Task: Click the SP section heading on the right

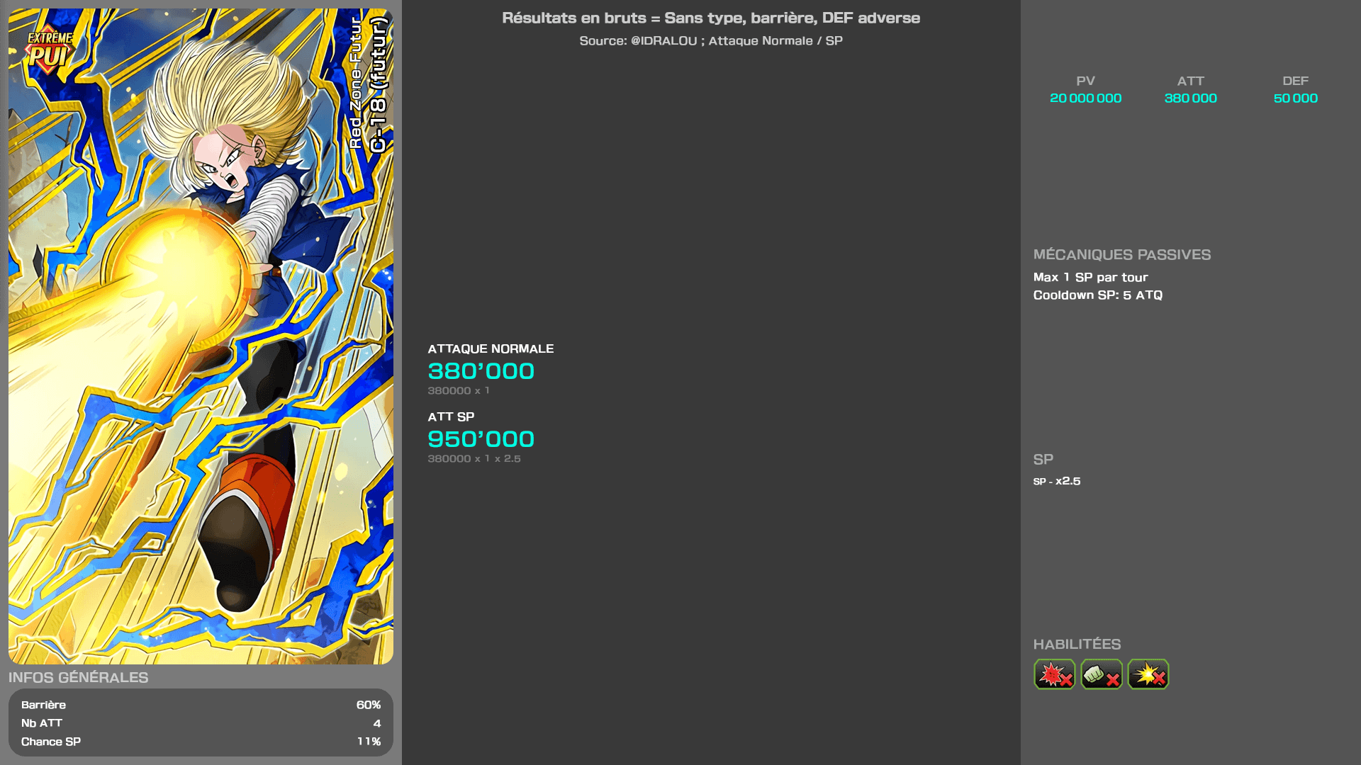Action: click(x=1043, y=460)
